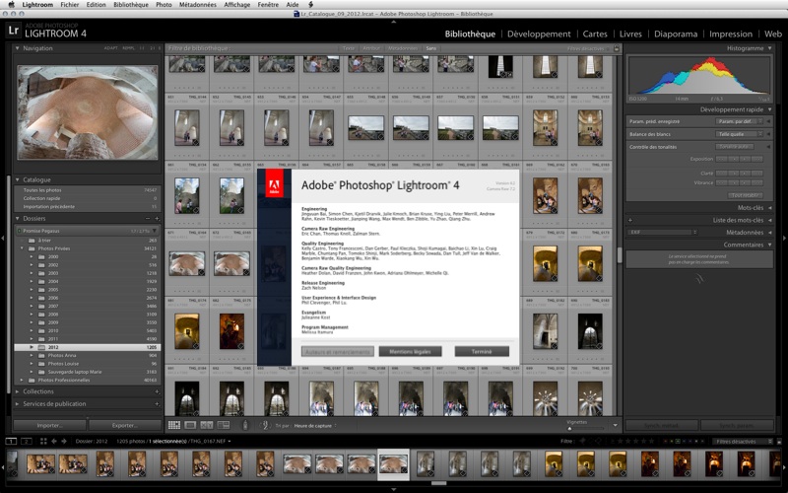Filter by flagged status flag icon
The width and height of the screenshot is (788, 493).
583,441
